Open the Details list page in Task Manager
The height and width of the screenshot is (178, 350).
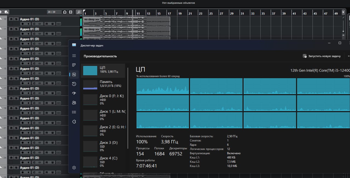(74, 112)
